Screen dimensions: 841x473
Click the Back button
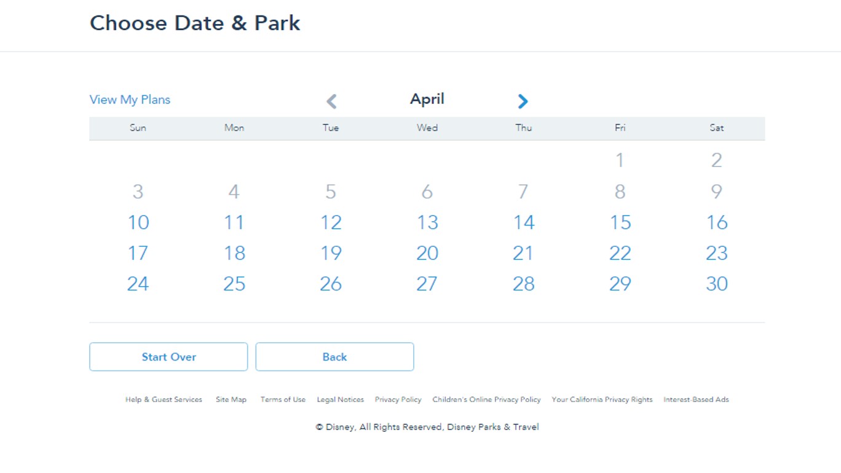point(334,357)
